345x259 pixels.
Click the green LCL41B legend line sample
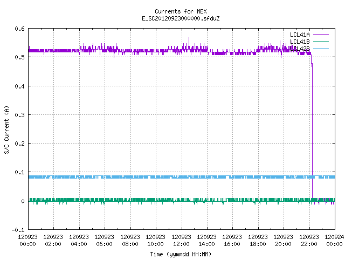point(321,41)
